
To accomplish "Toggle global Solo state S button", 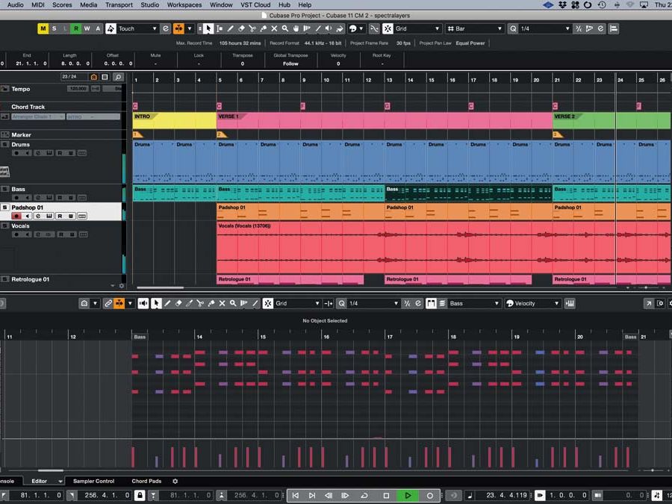I will pyautogui.click(x=54, y=28).
